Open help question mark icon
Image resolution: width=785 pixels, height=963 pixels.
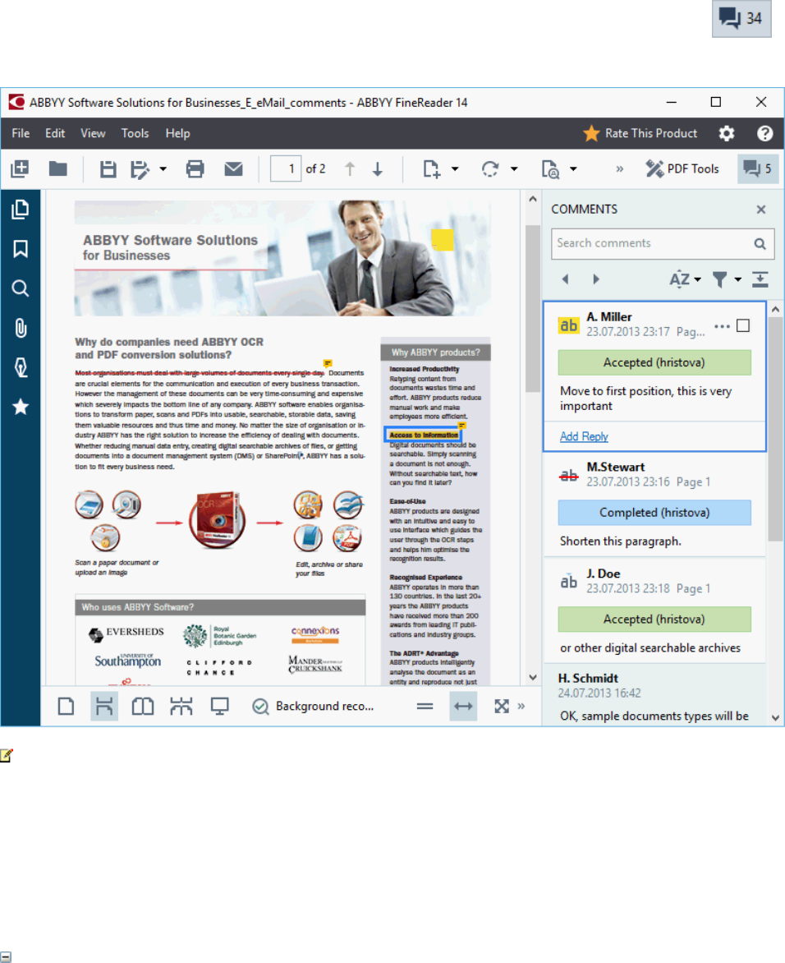[x=764, y=133]
